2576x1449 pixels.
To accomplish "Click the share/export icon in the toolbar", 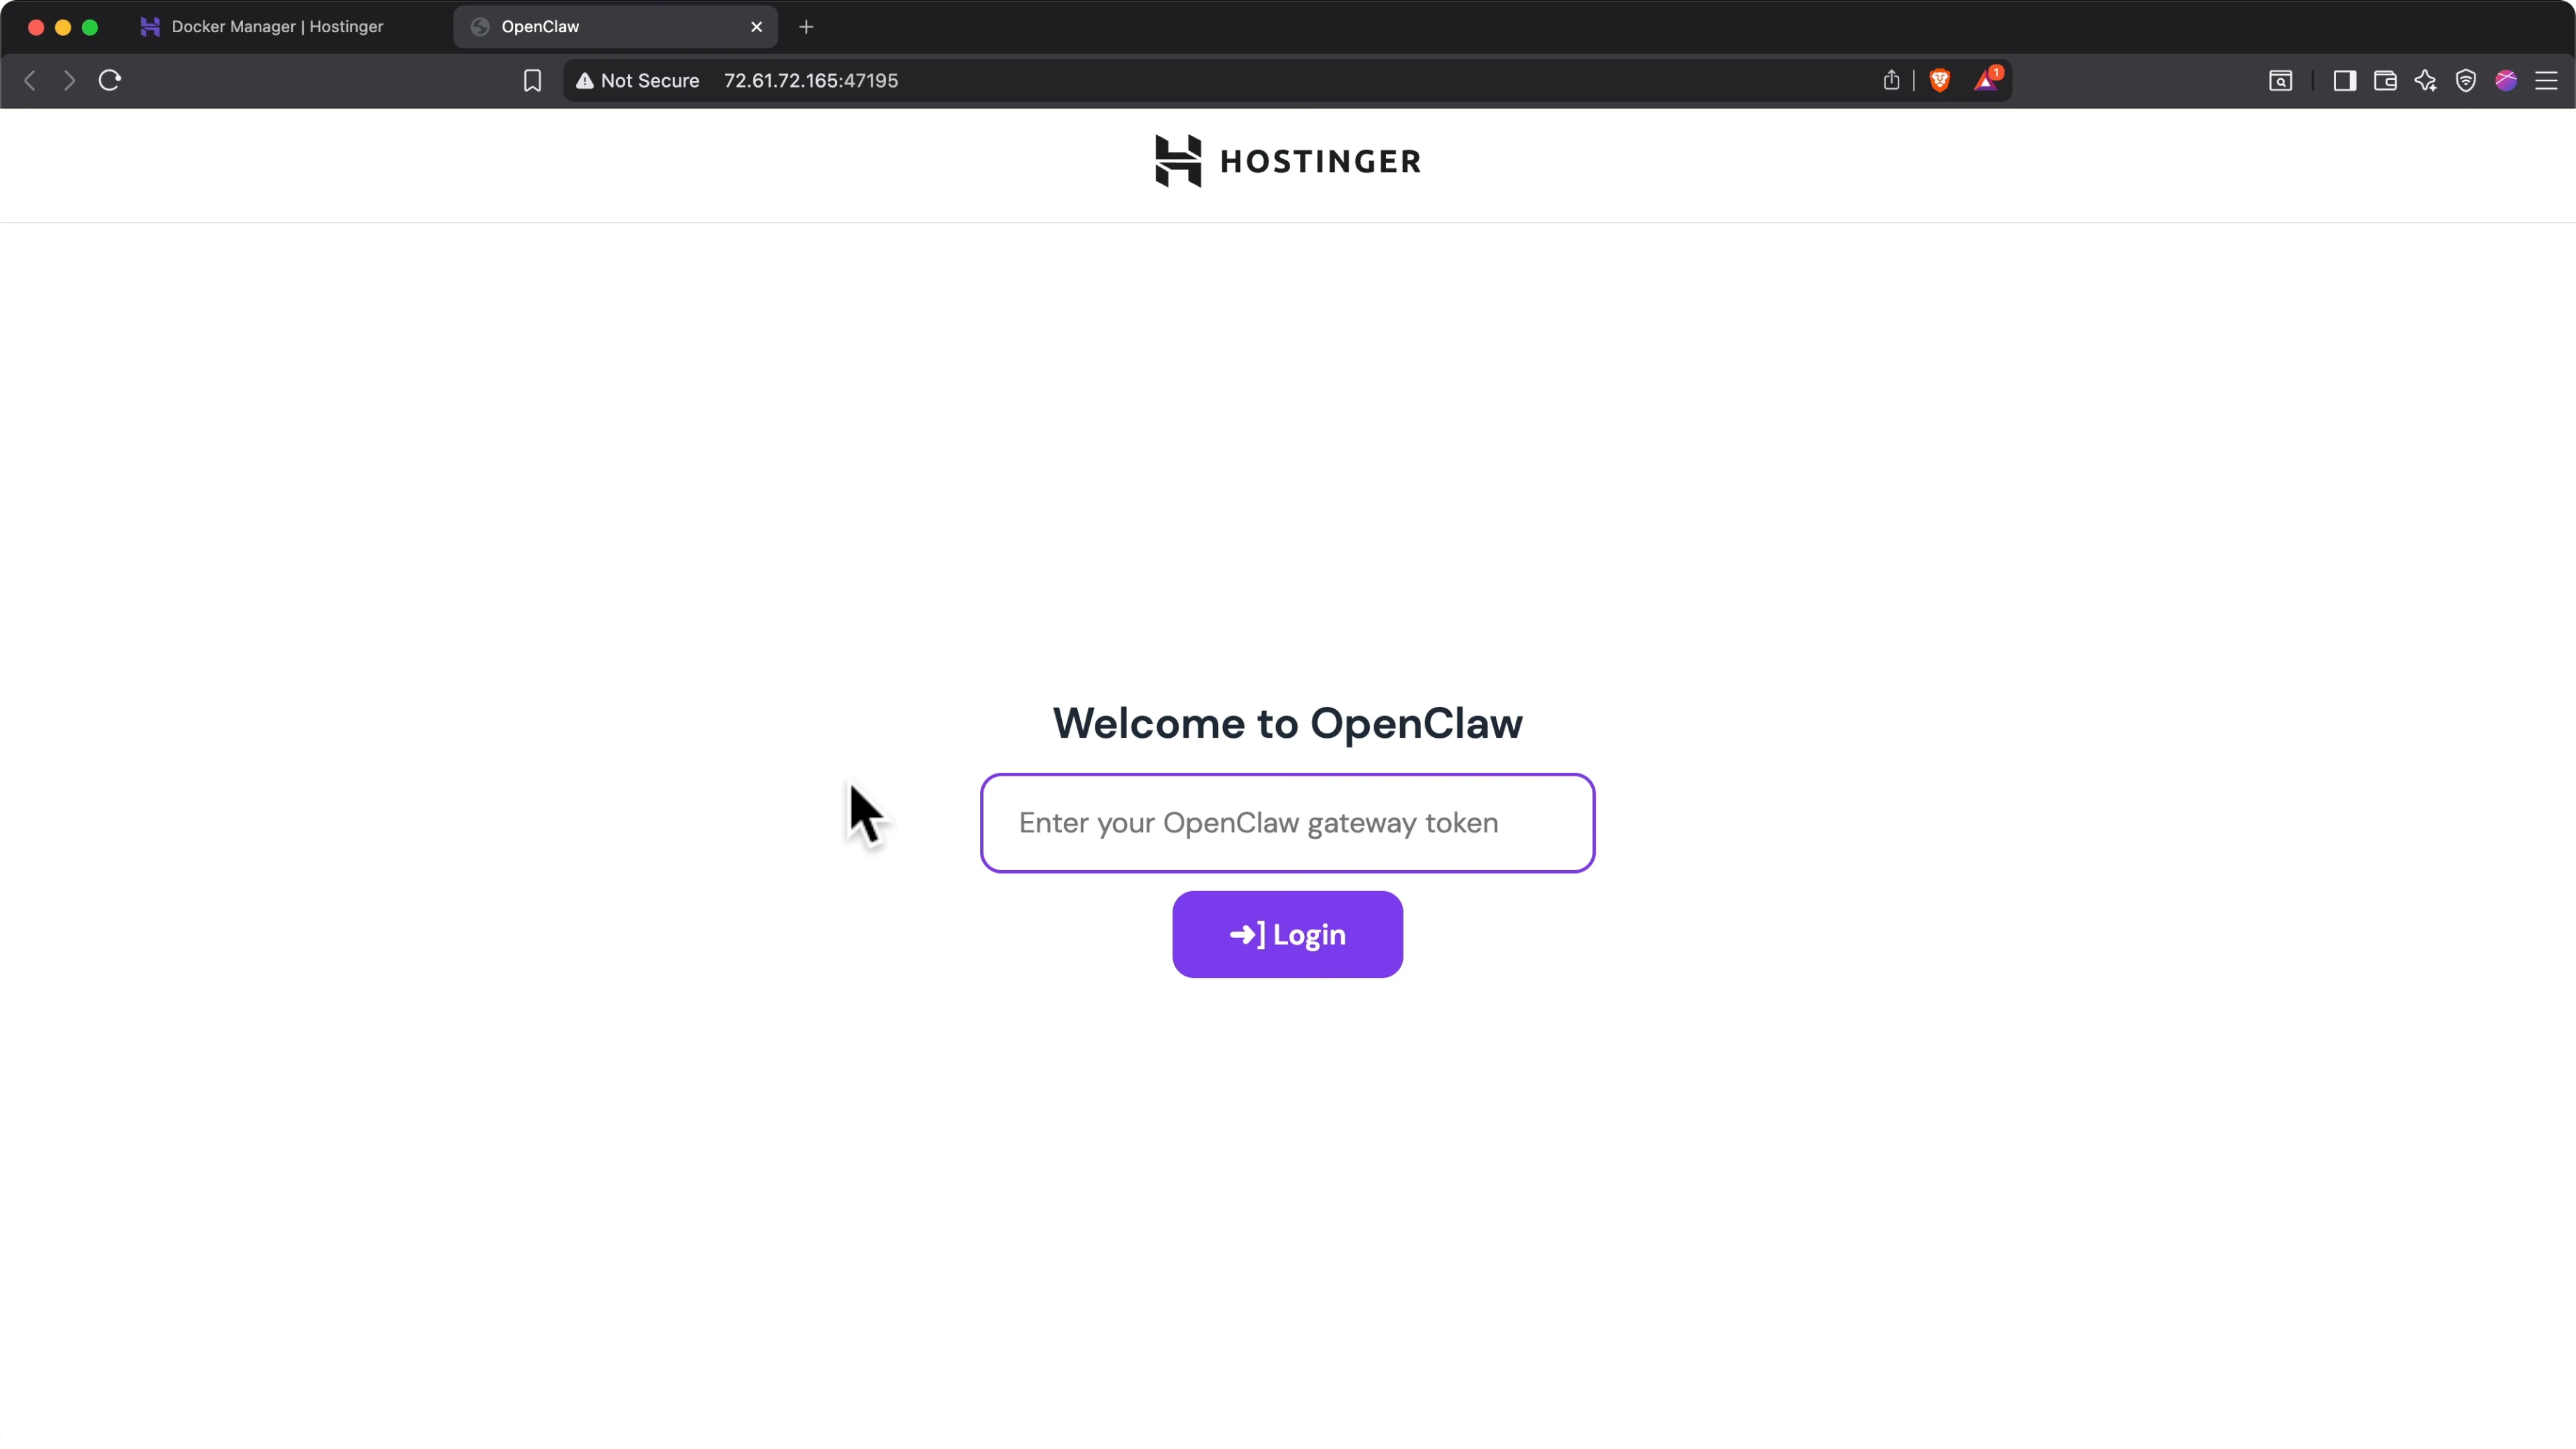I will 1891,80.
